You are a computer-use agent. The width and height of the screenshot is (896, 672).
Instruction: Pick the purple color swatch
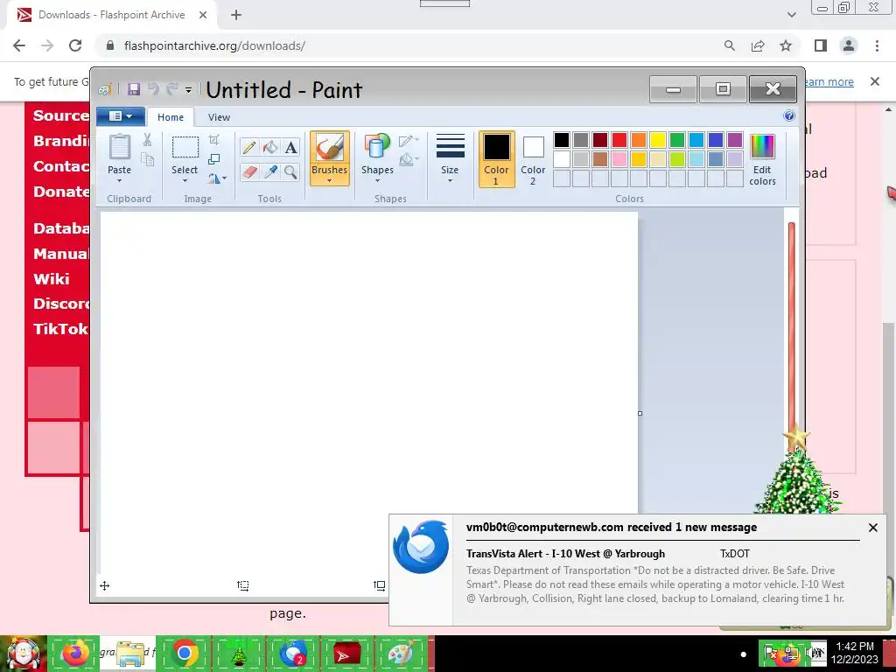click(x=735, y=139)
